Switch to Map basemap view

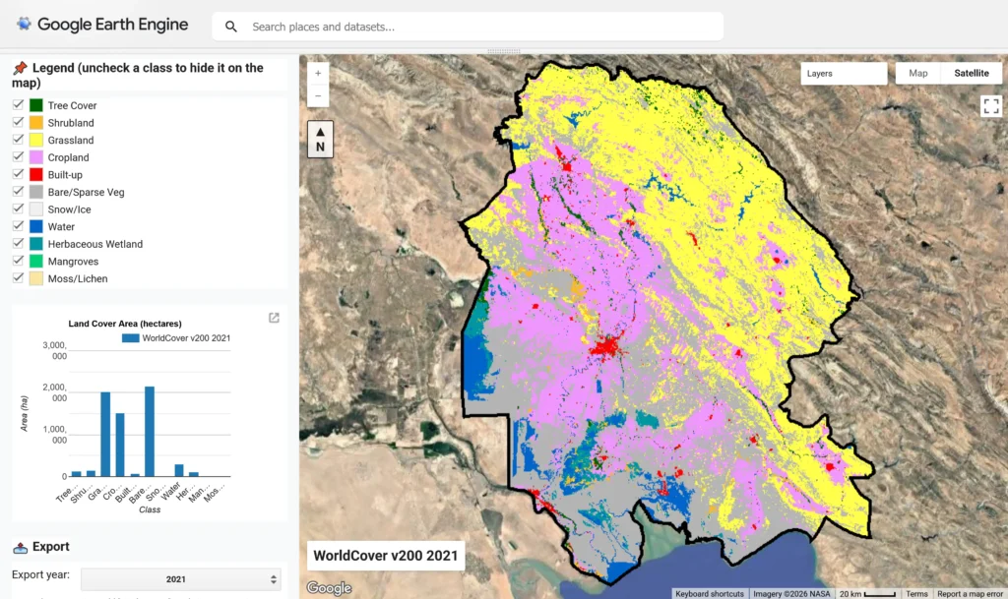pyautogui.click(x=918, y=73)
